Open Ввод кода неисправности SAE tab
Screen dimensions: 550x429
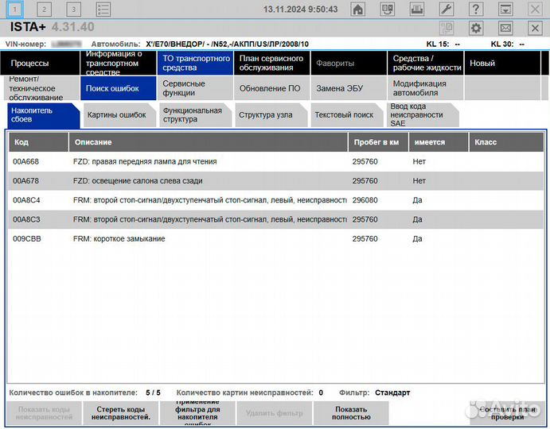423,115
